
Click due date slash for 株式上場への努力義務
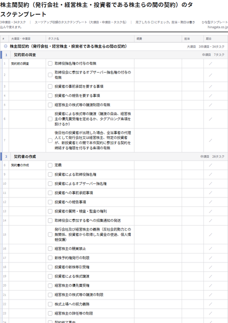(x=211, y=304)
